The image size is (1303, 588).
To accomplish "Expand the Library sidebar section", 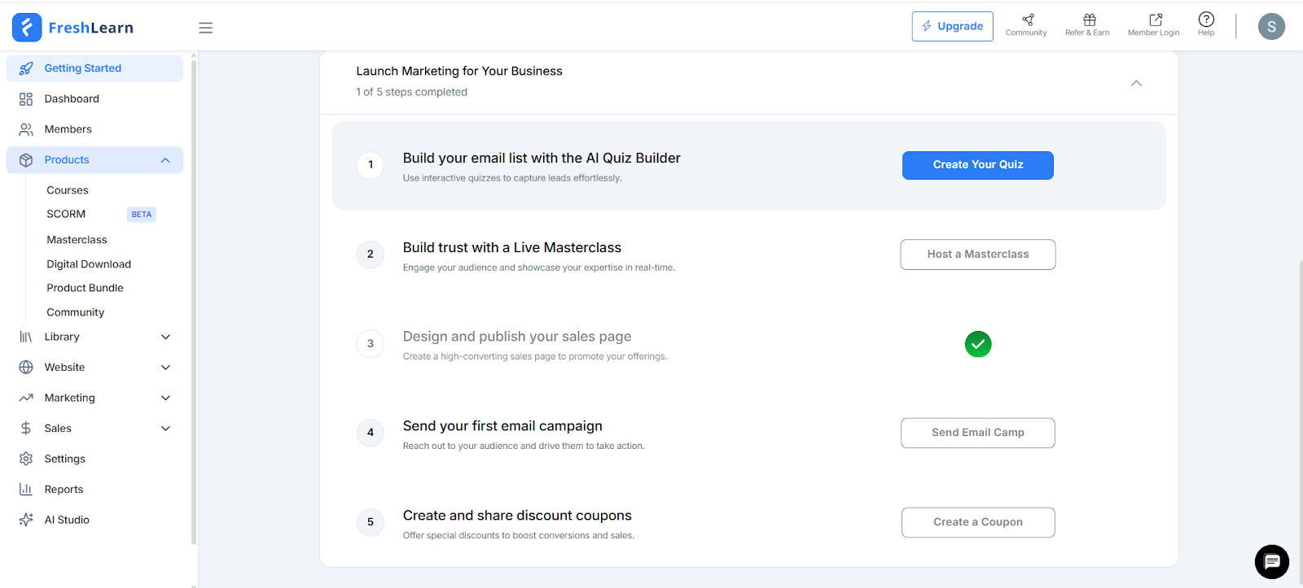I will coord(165,337).
